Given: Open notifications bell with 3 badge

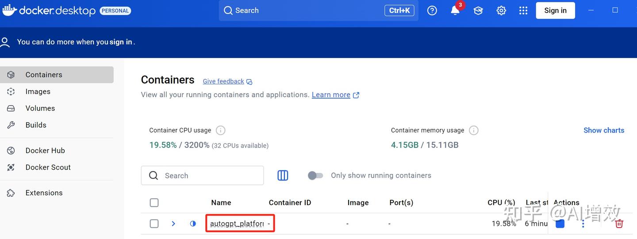Looking at the screenshot, I should coord(456,10).
